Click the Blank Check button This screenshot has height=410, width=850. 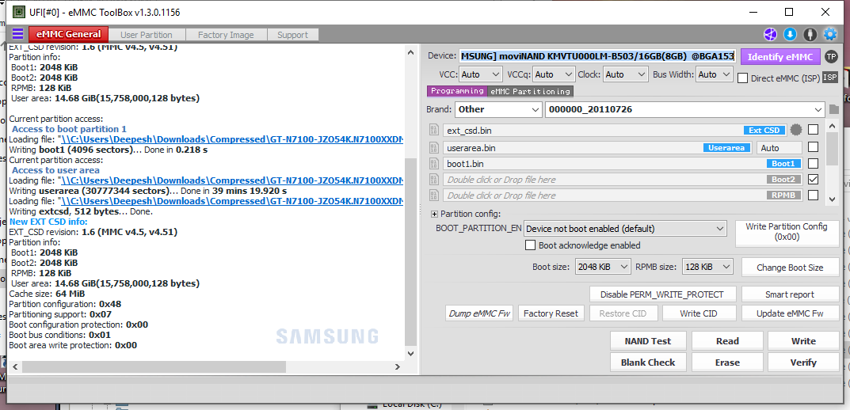648,363
